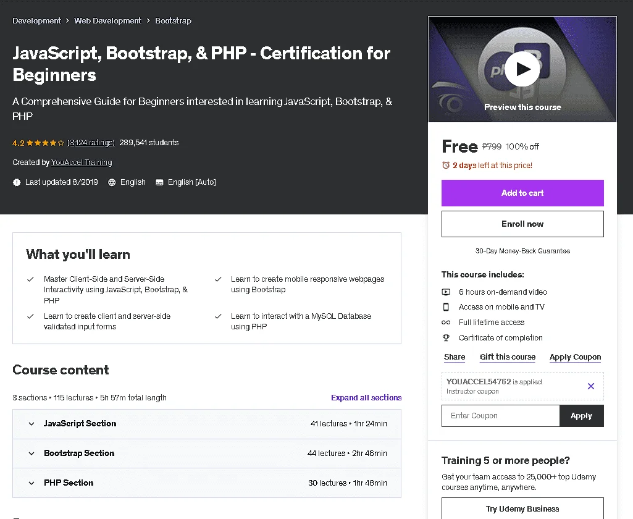633x519 pixels.
Task: Open the 3,124 ratings link
Action: tap(91, 143)
